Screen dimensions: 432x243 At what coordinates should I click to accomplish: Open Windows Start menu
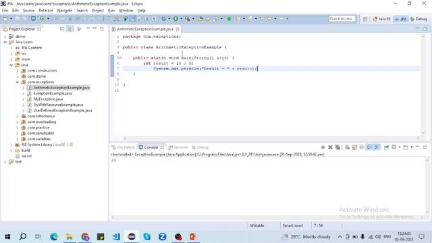[x=7, y=237]
